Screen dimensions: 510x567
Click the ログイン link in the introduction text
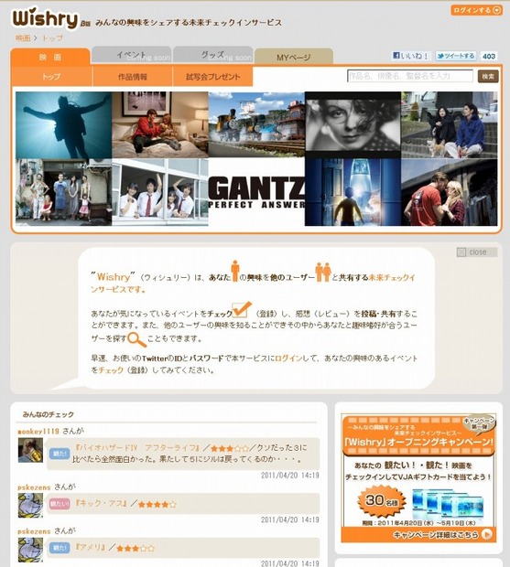(x=288, y=358)
